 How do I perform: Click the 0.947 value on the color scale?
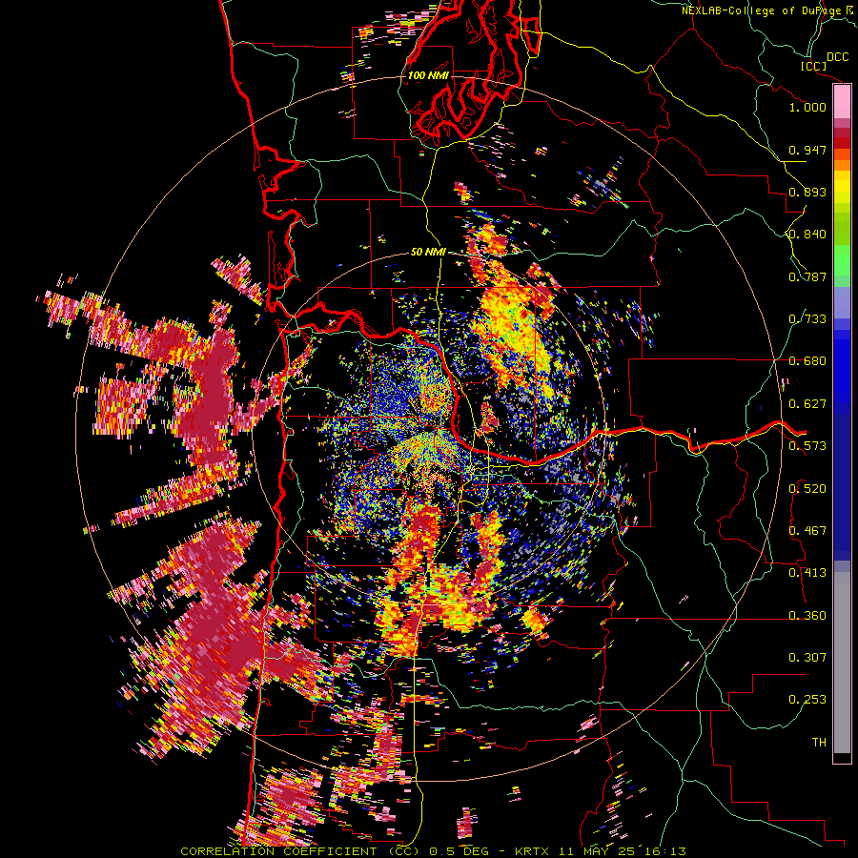(x=807, y=150)
